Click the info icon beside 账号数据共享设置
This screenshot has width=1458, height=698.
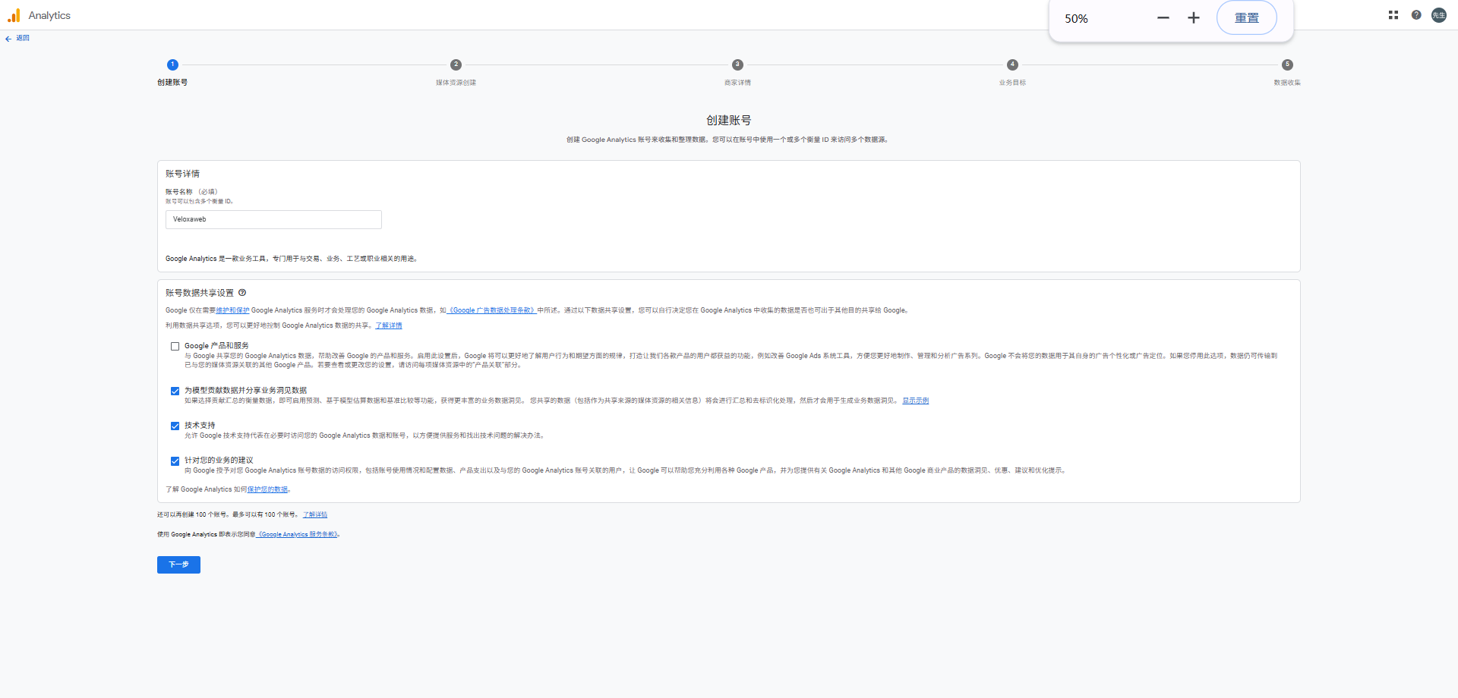point(242,292)
